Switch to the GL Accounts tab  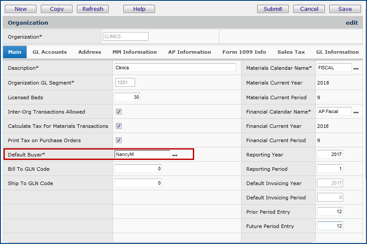[50, 52]
